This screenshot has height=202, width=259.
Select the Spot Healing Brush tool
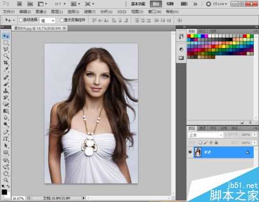pyautogui.click(x=6, y=77)
